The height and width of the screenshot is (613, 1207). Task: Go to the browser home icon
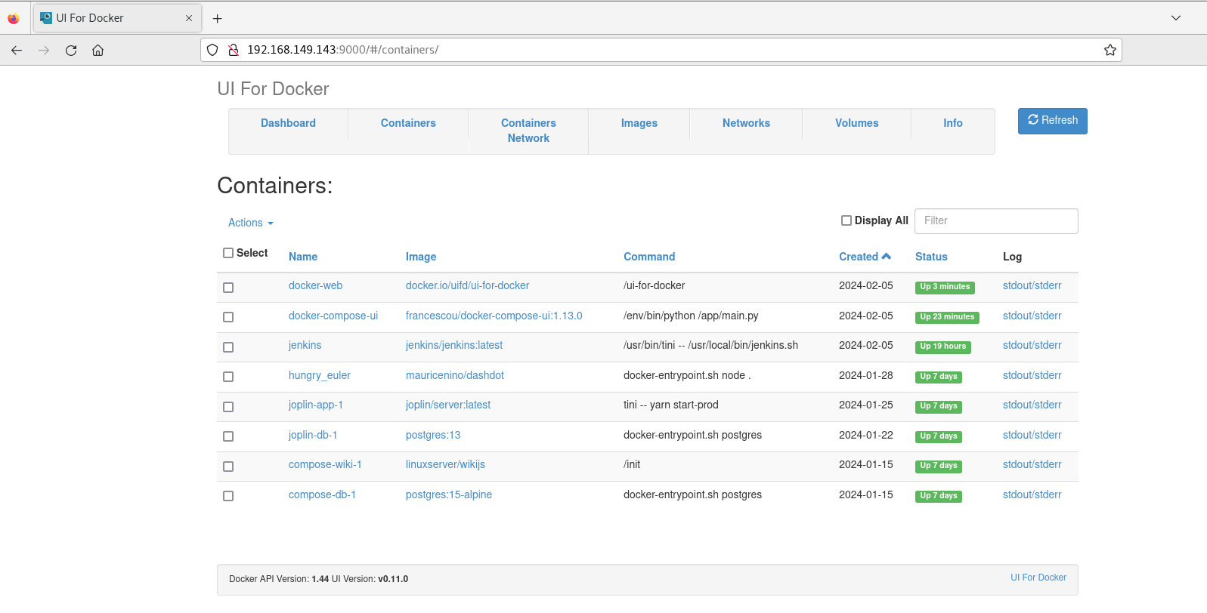[98, 51]
